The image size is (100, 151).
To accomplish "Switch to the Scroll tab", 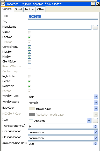I will tap(18, 9).
